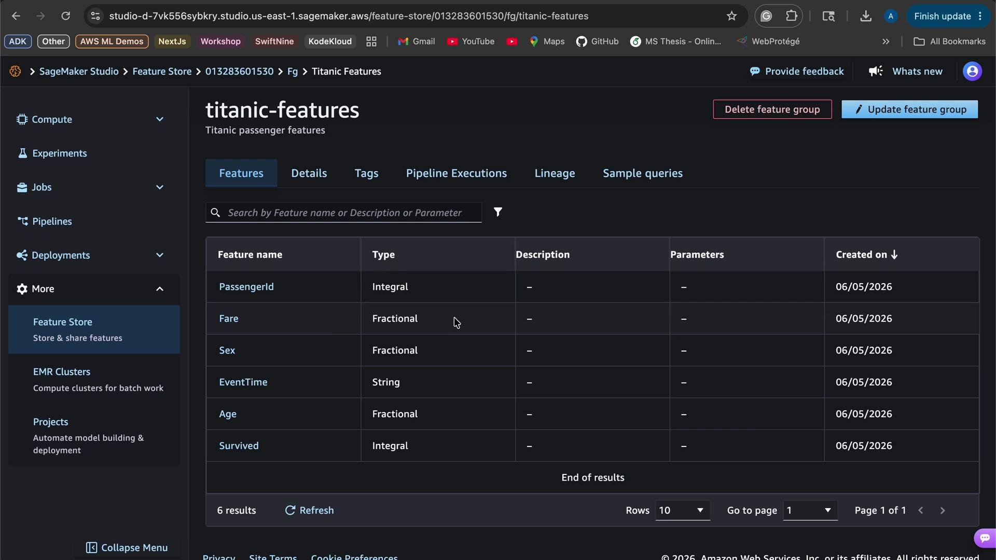
Task: Open the EventTime feature
Action: pos(243,382)
